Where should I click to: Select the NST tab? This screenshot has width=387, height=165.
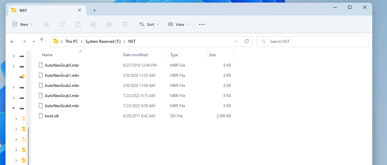pos(47,10)
